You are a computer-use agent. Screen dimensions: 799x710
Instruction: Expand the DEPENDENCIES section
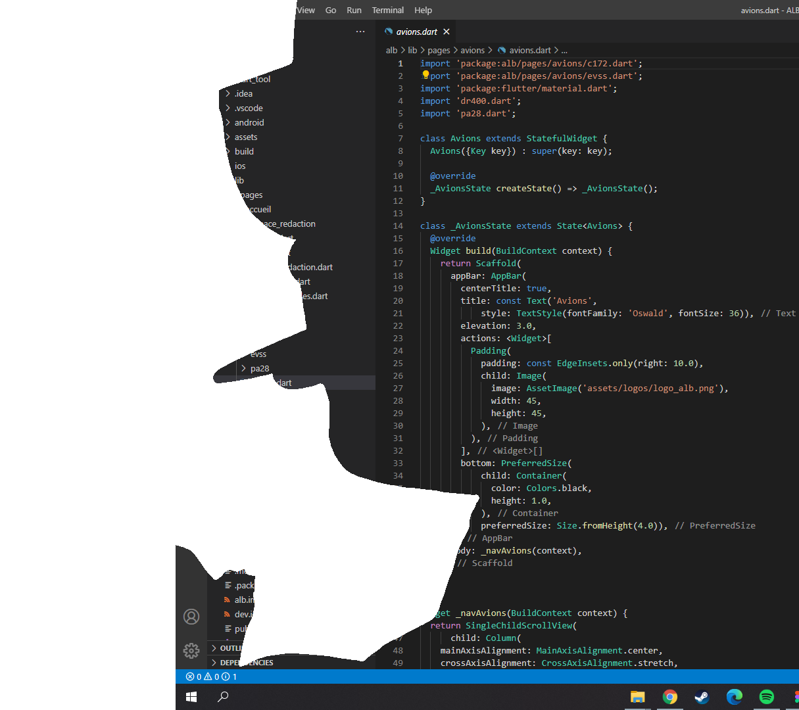point(247,663)
